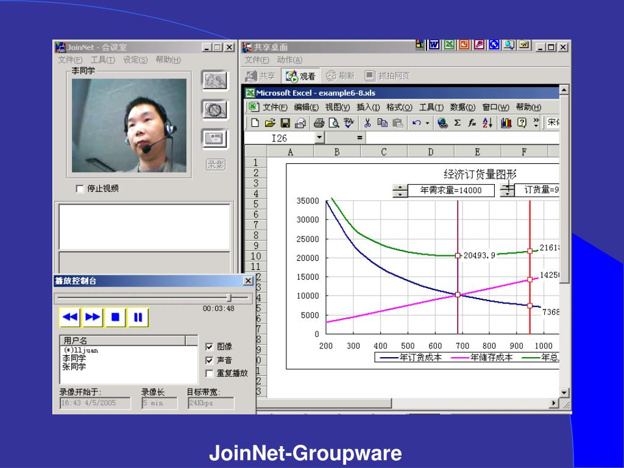
Task: Apply AutoSum with the sigma icon
Action: click(x=458, y=123)
